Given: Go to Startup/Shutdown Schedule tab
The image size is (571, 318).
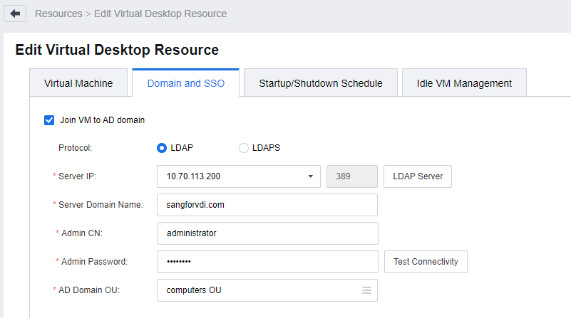Looking at the screenshot, I should point(321,83).
